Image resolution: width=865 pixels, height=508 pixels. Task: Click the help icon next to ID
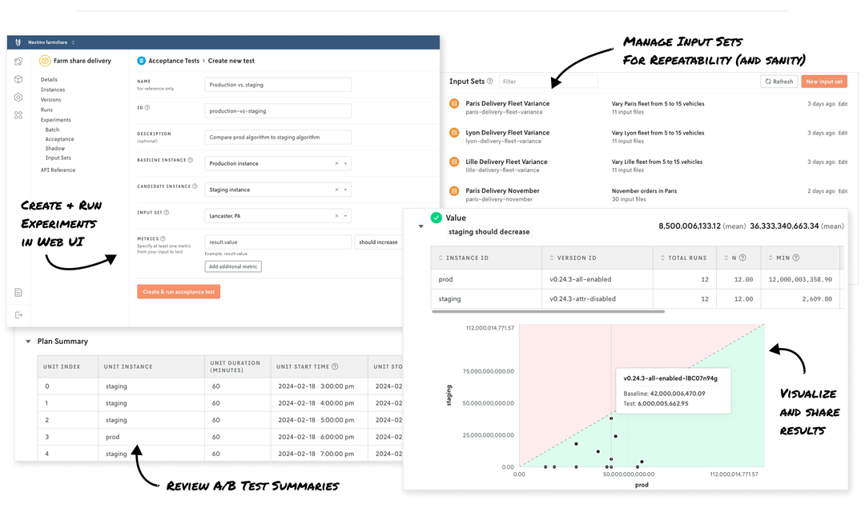coord(147,107)
